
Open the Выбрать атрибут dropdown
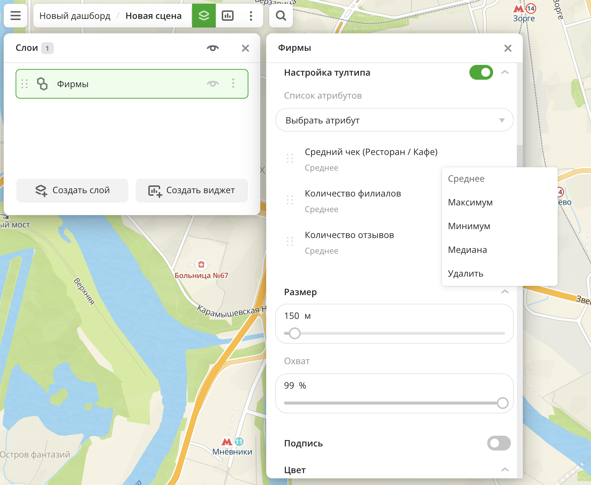click(394, 120)
